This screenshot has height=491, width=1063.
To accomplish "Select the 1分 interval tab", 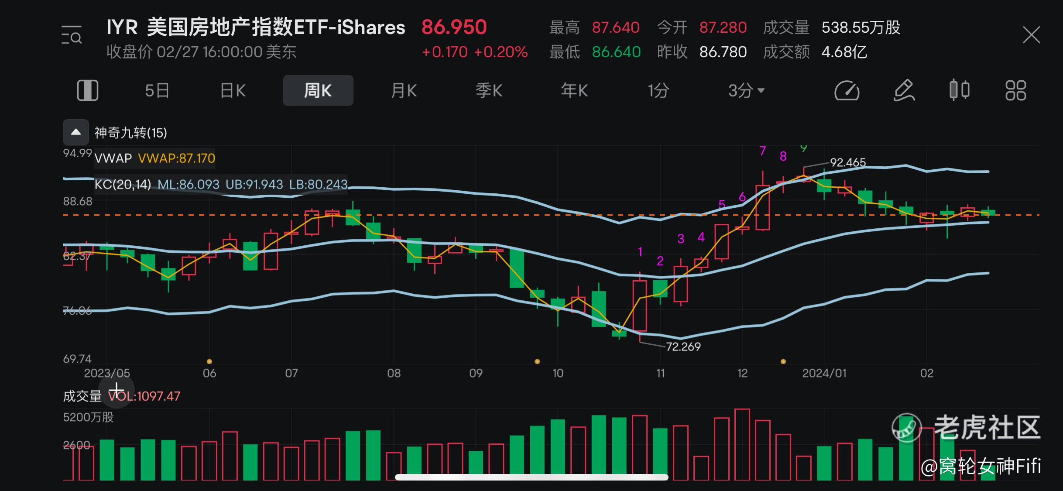I will [658, 91].
